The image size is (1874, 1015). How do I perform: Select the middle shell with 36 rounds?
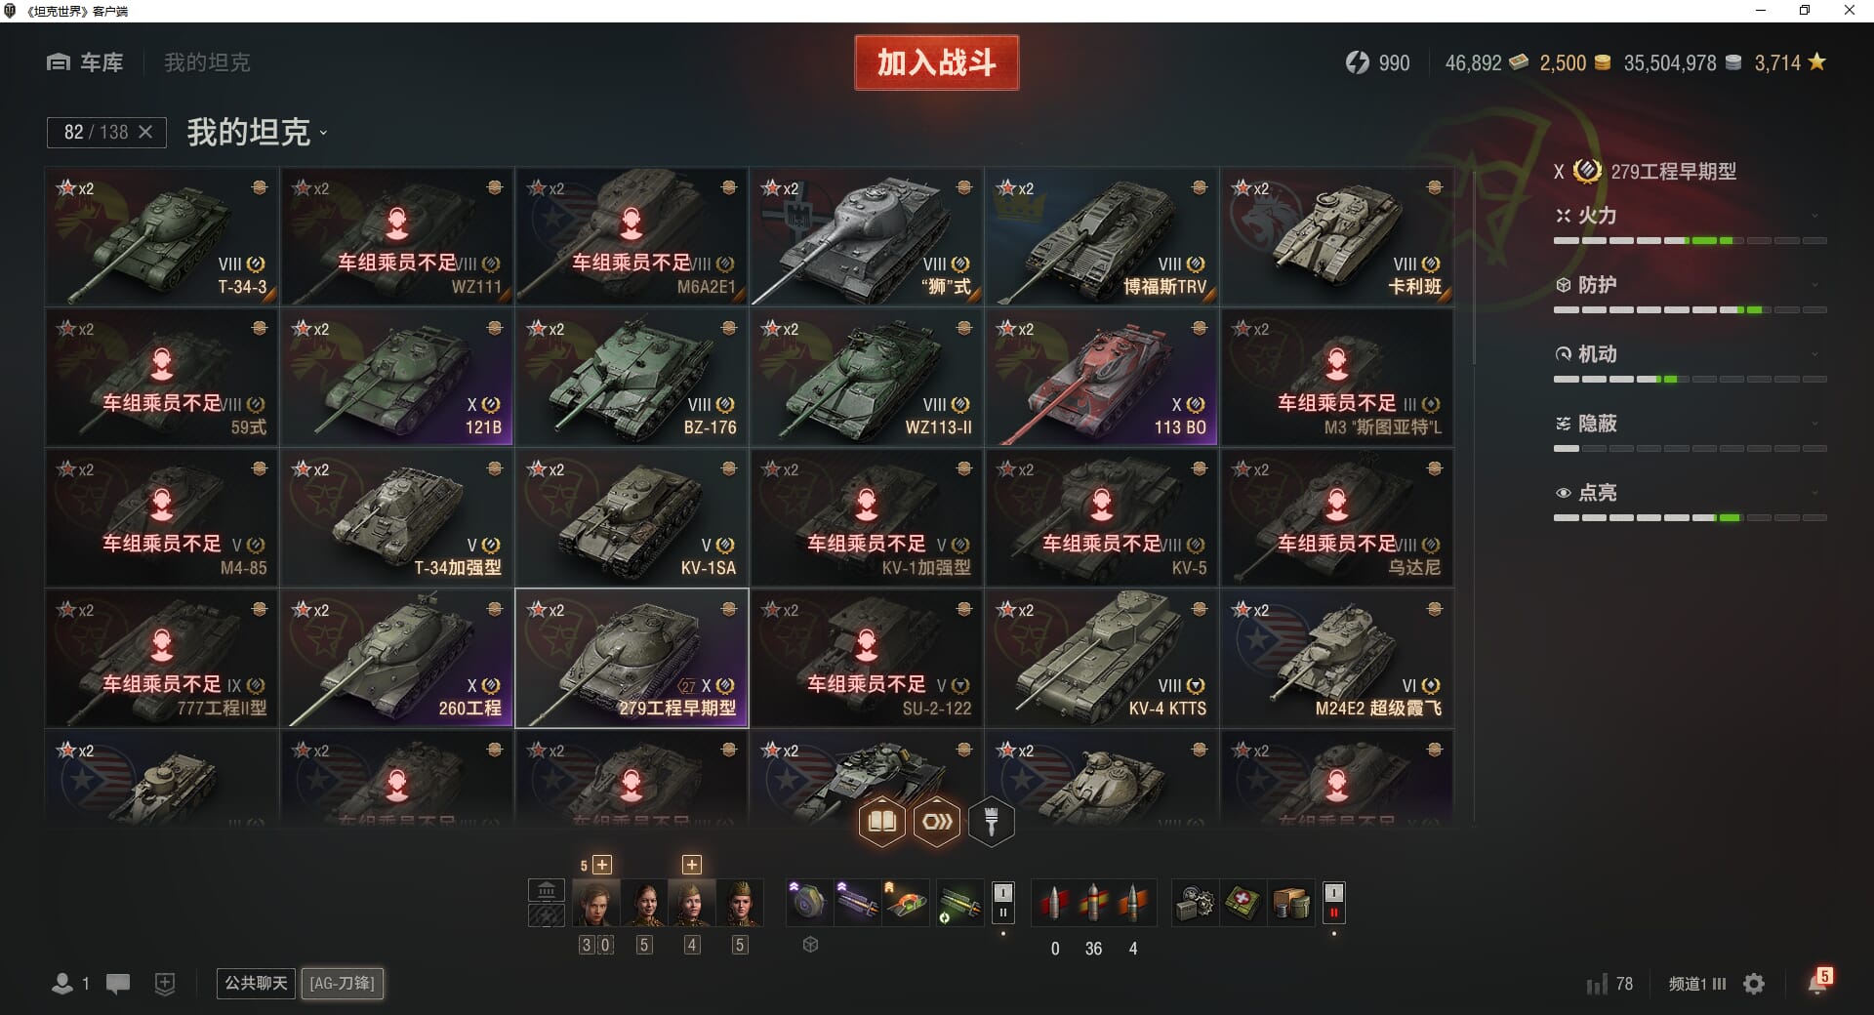tap(1093, 903)
